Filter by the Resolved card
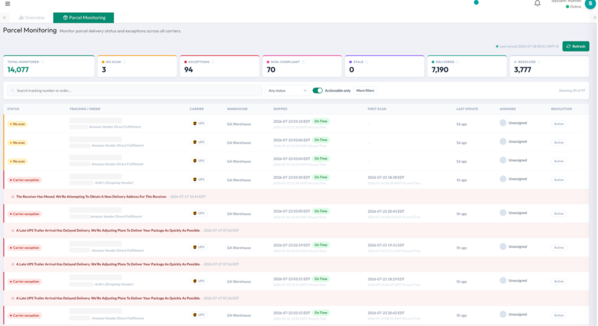This screenshot has height=326, width=598. tap(550, 67)
